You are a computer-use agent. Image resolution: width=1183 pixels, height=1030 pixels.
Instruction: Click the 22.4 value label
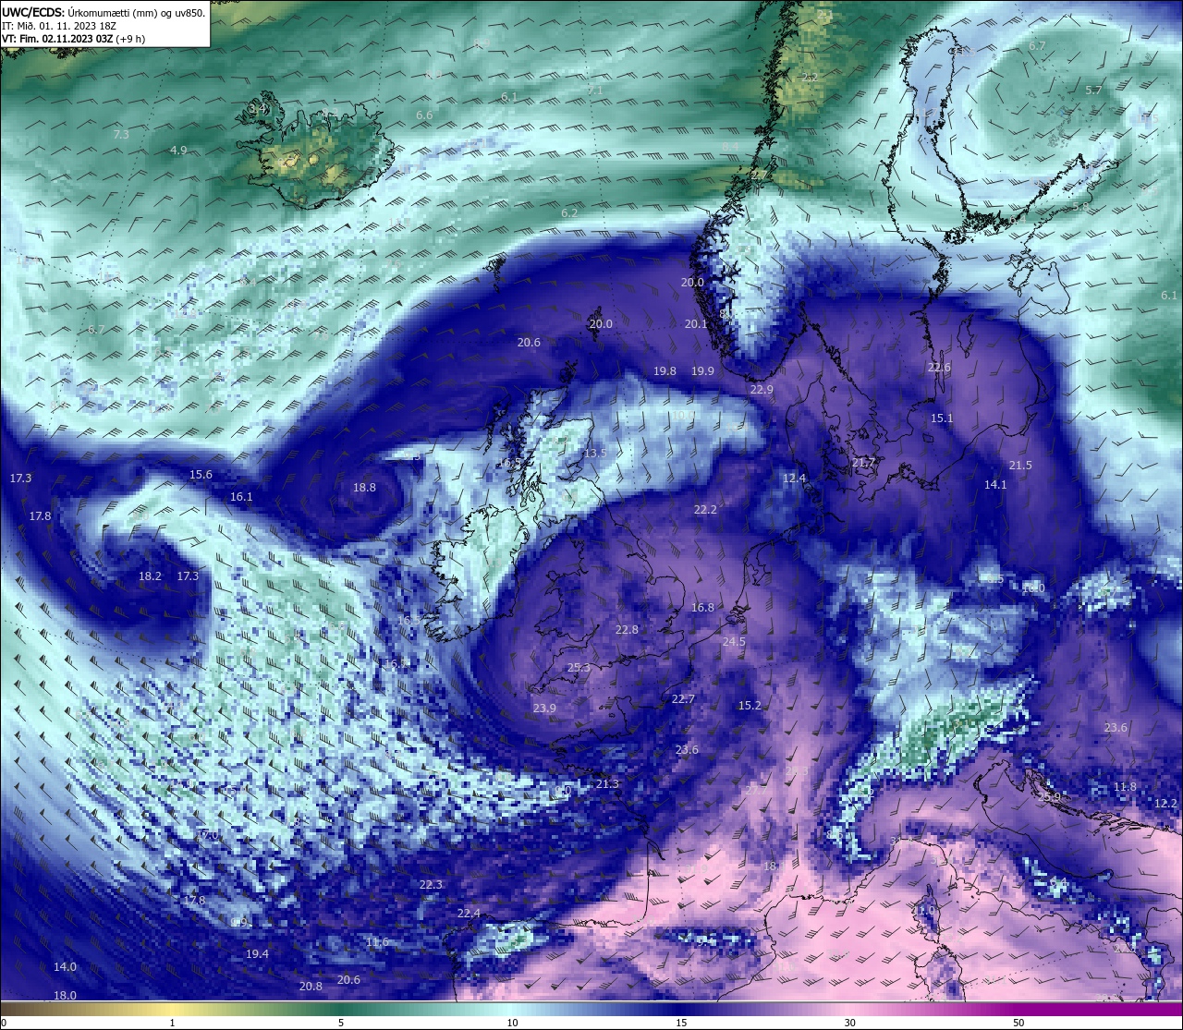click(469, 913)
